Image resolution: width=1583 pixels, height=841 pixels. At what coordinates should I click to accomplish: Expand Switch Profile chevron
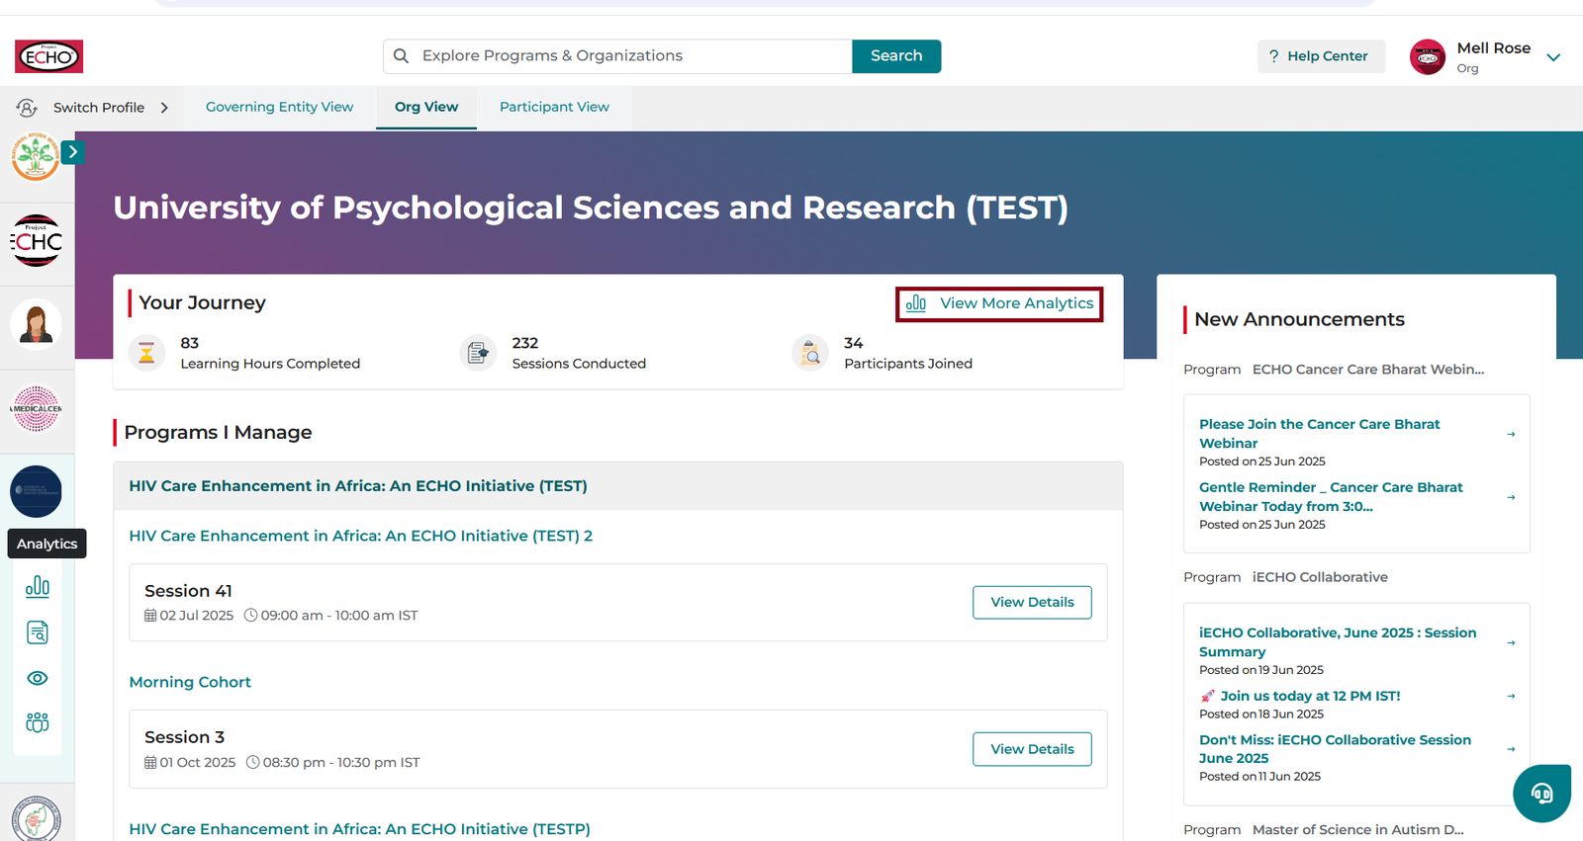click(164, 108)
